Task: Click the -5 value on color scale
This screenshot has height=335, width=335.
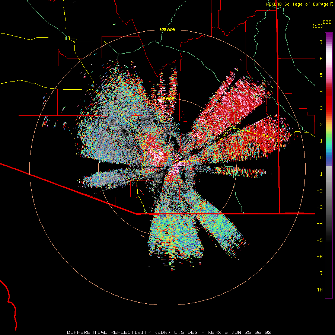Action: pyautogui.click(x=320, y=240)
